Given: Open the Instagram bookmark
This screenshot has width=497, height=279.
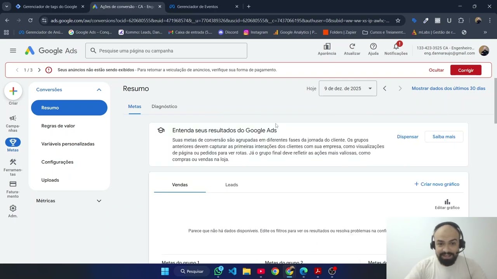Looking at the screenshot, I should (255, 32).
